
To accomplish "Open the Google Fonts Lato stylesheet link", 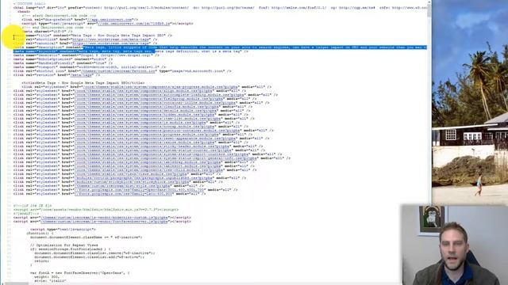I will pos(124,193).
